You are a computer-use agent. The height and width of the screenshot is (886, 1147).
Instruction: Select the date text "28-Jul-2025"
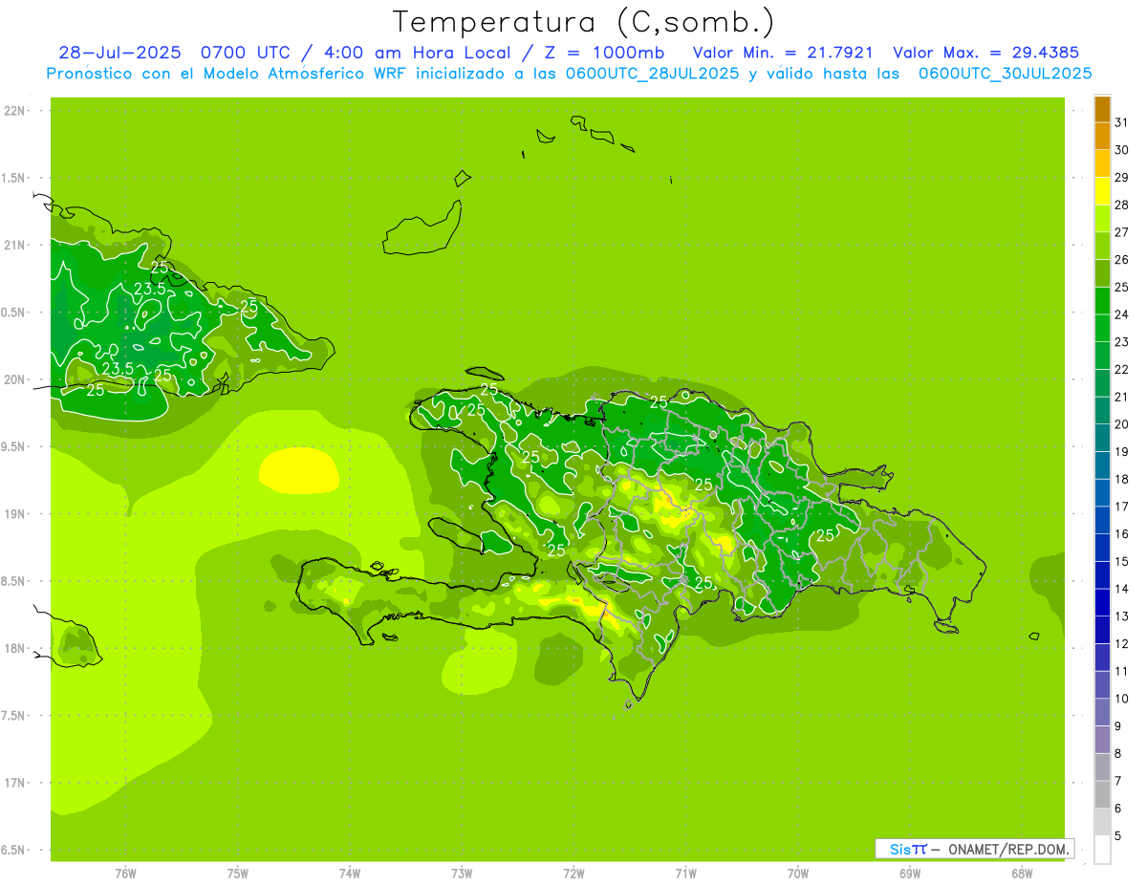[x=119, y=53]
